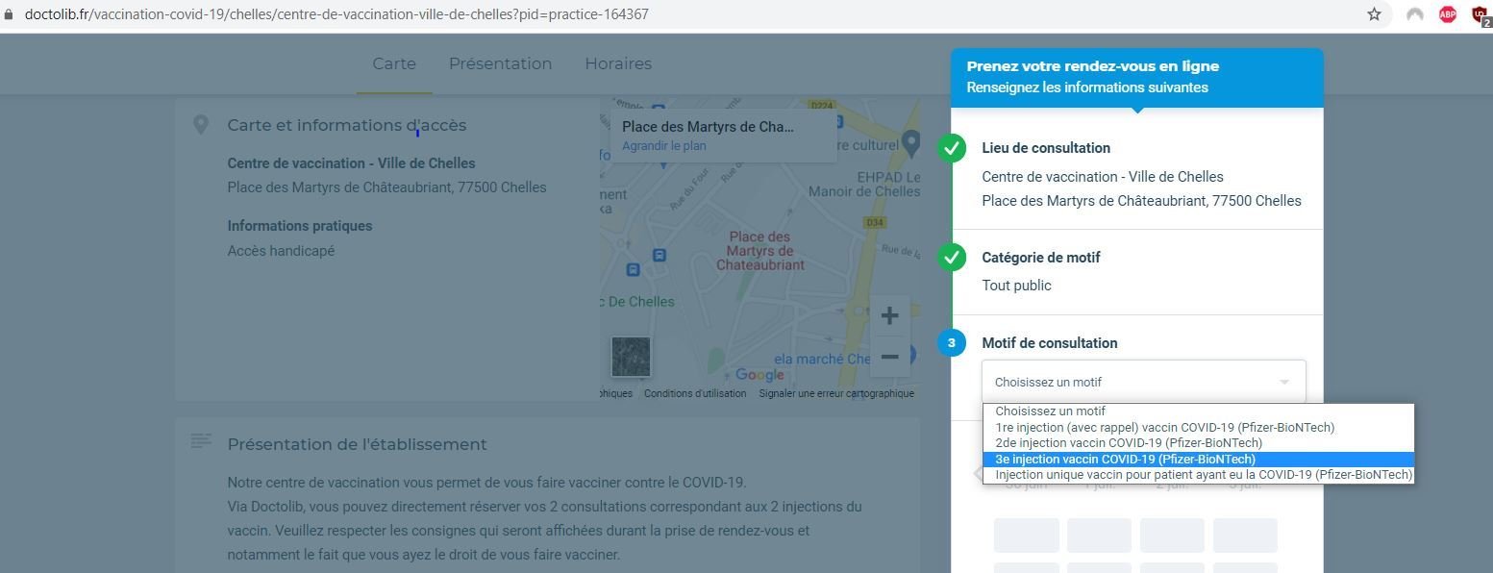Click the paragraph icon beside Présentation de l'établissement
Viewport: 1493px width, 573px height.
point(200,441)
